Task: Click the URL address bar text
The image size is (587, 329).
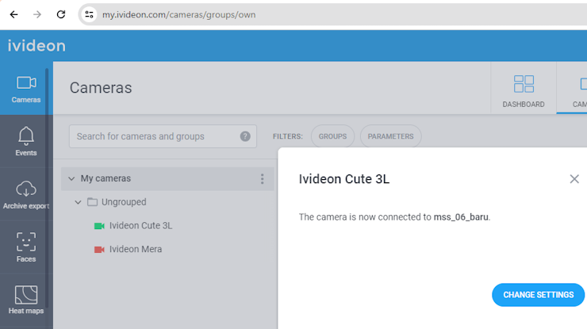Action: [179, 14]
